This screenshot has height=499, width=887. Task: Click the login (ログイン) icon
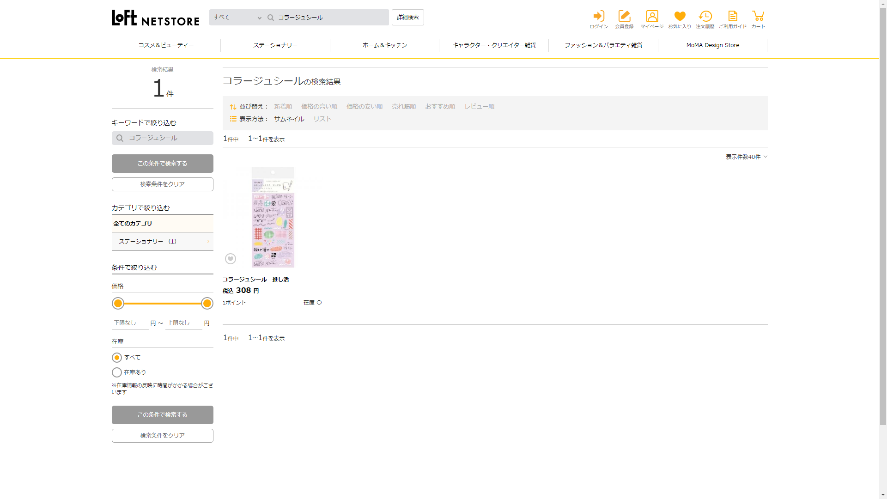(x=599, y=19)
